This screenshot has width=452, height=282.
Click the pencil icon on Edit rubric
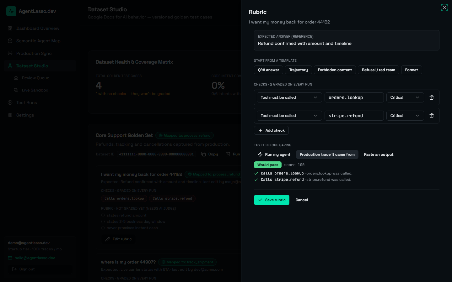click(x=108, y=239)
